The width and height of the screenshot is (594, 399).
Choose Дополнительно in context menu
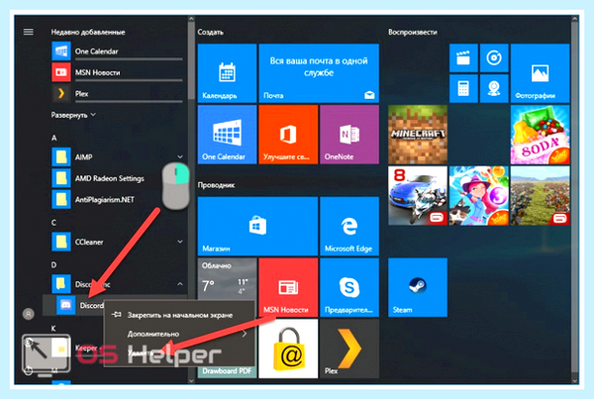click(x=179, y=334)
